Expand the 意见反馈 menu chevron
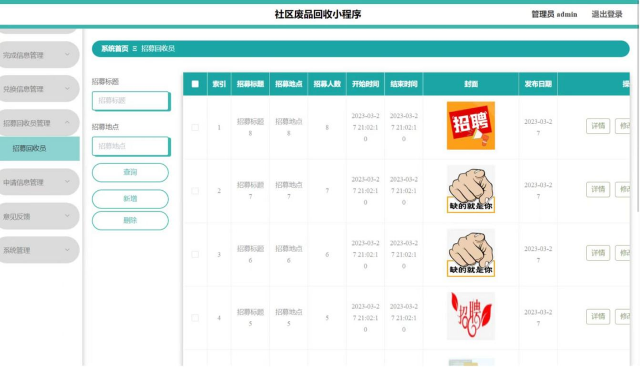This screenshot has width=640, height=367. [67, 216]
